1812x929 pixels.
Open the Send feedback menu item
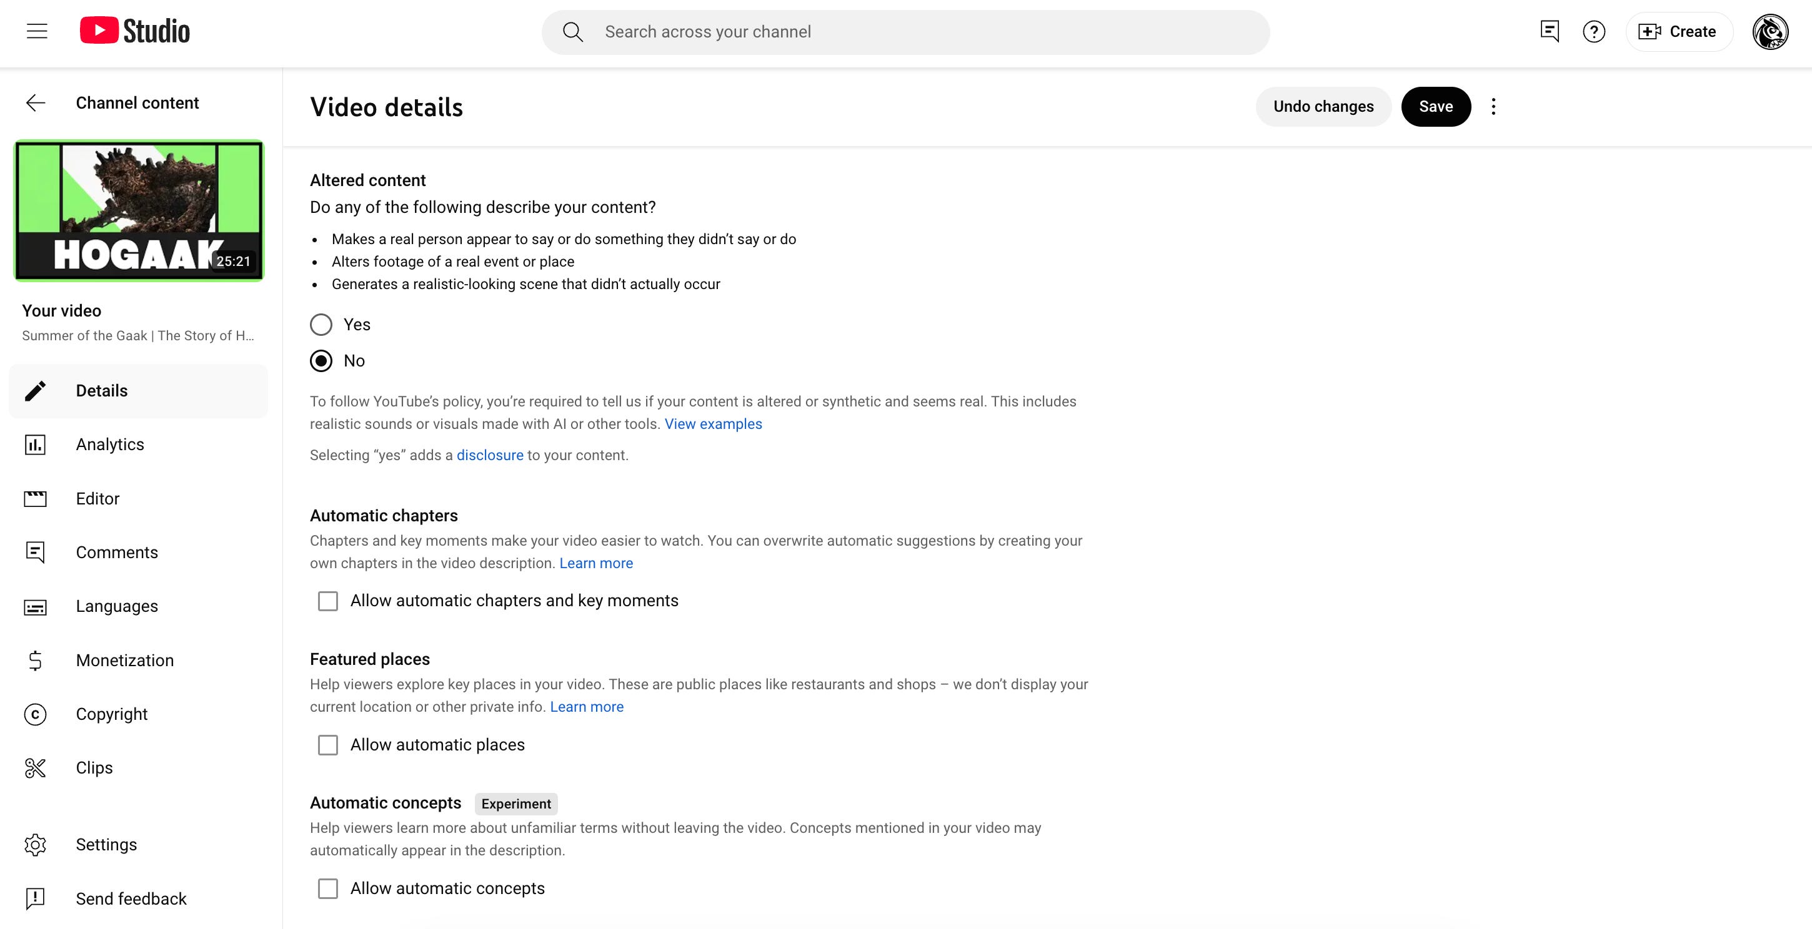click(x=139, y=899)
